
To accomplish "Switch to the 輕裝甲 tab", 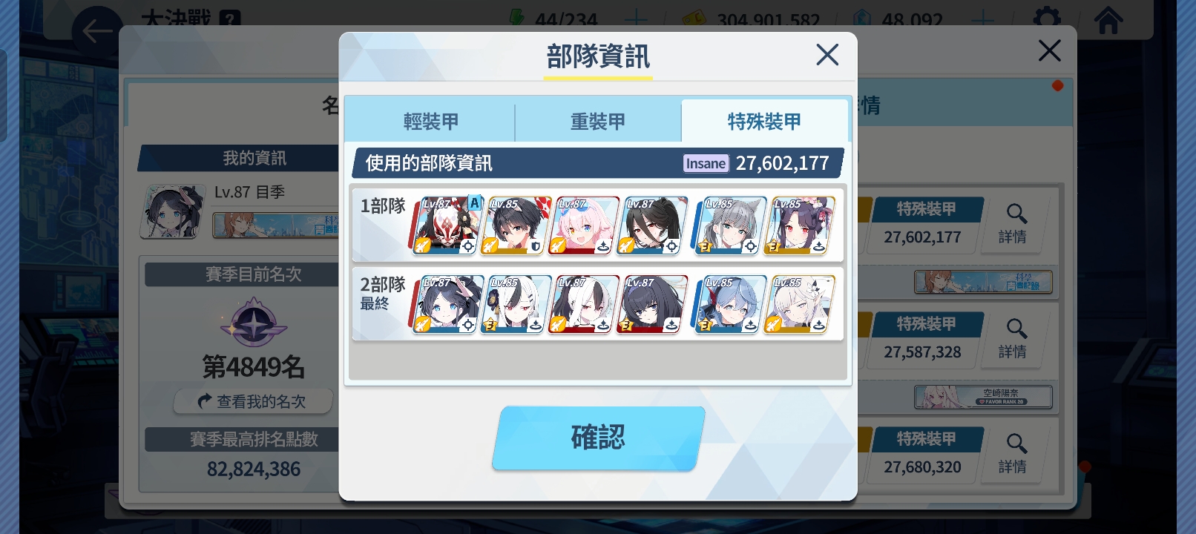I will point(430,121).
